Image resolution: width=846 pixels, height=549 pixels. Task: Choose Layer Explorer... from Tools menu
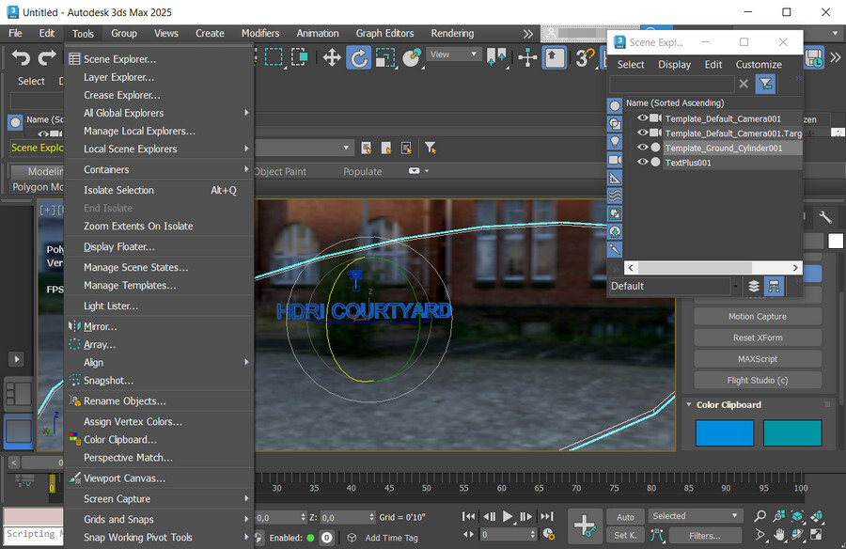[159, 77]
